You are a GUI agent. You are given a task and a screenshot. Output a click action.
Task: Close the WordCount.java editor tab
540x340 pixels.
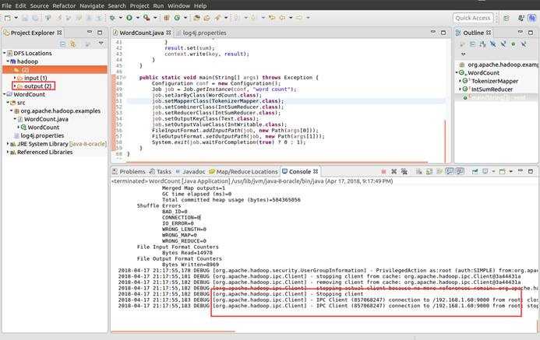pyautogui.click(x=168, y=33)
